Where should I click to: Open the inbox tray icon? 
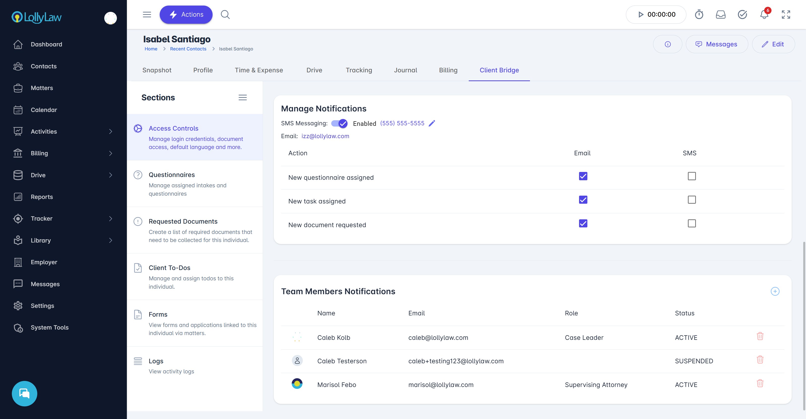pos(721,15)
